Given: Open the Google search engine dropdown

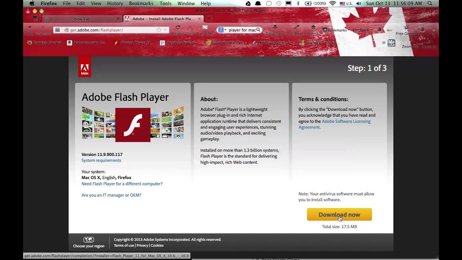Looking at the screenshot, I should click(222, 30).
